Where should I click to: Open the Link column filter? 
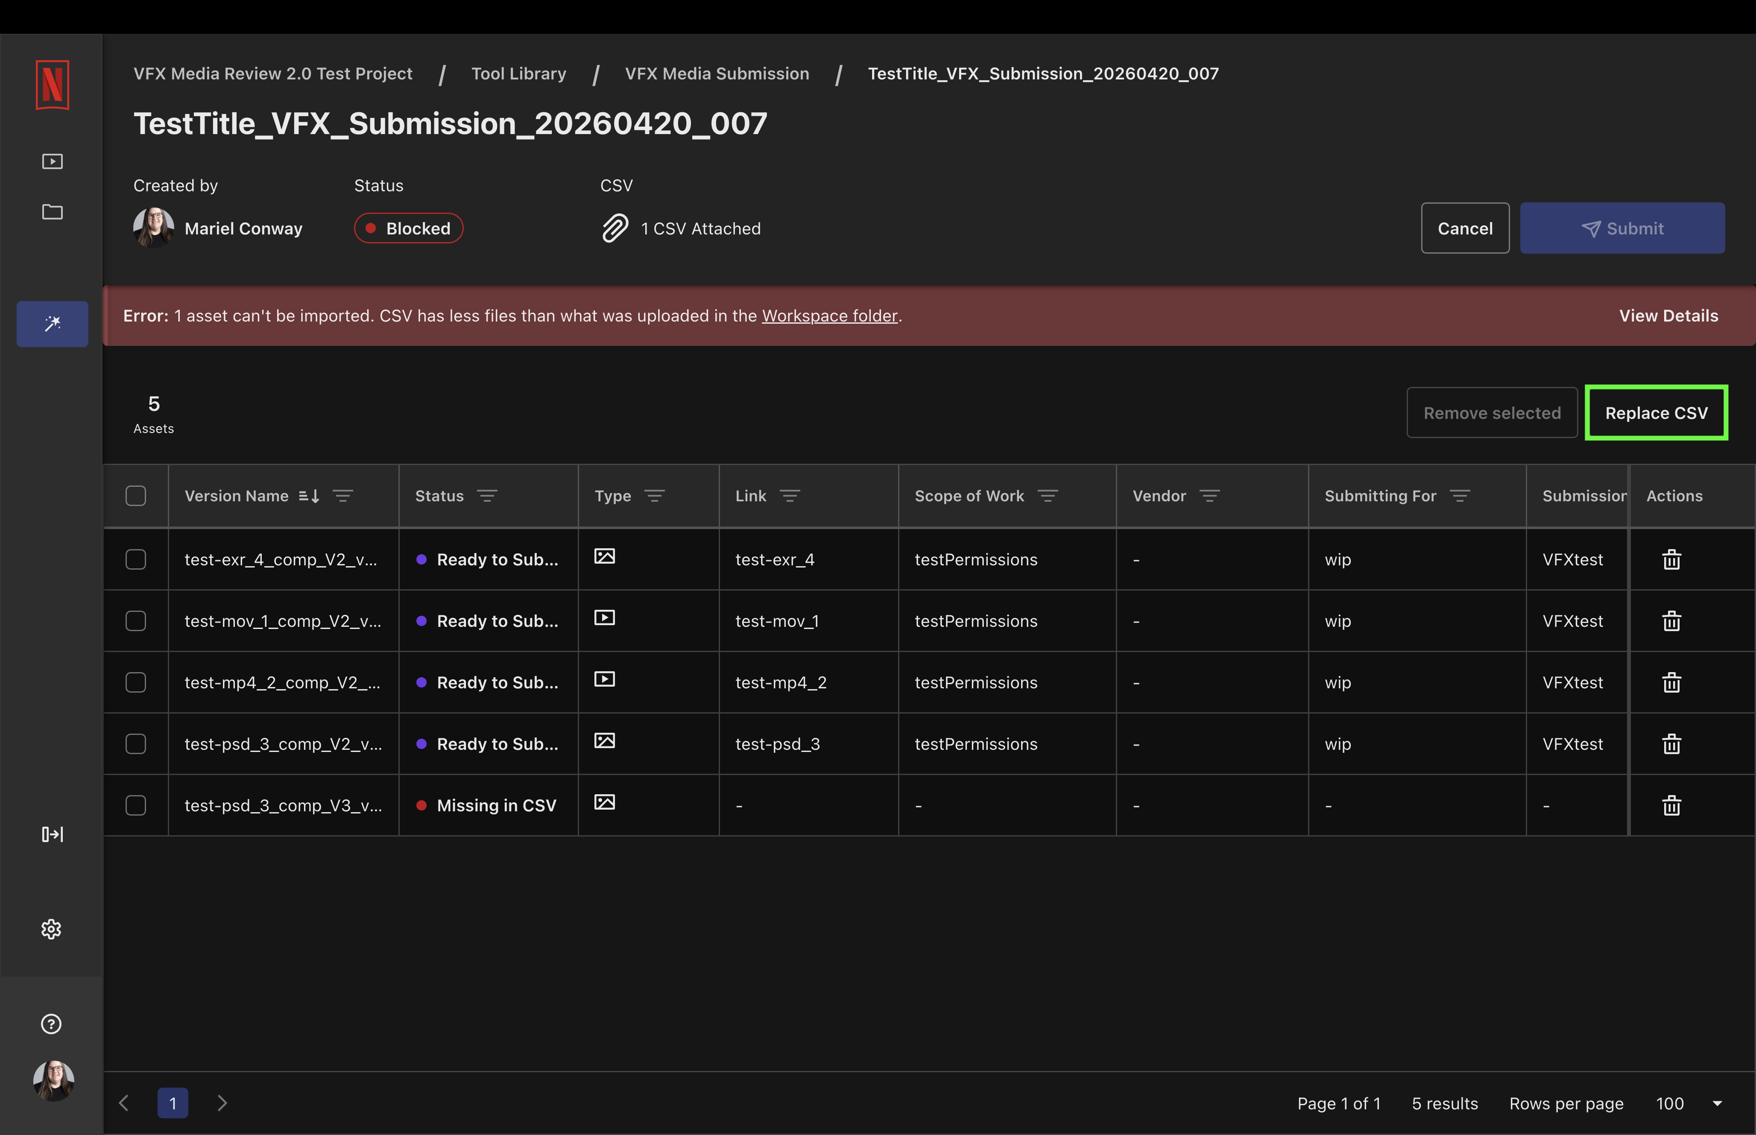tap(790, 496)
